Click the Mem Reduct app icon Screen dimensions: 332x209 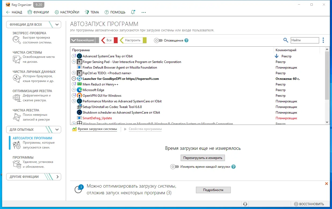click(79, 84)
